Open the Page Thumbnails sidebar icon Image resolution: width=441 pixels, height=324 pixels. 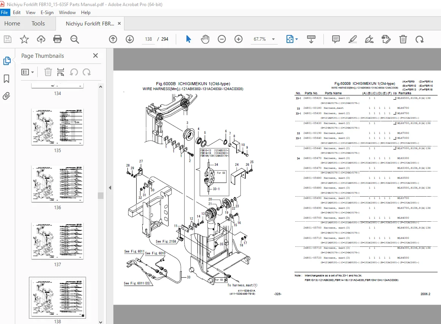click(7, 61)
